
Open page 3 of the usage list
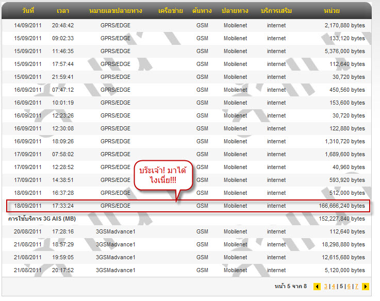326,286
